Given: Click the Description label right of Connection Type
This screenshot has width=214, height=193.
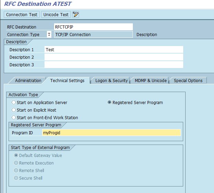Looking at the screenshot, I should pyautogui.click(x=147, y=35).
